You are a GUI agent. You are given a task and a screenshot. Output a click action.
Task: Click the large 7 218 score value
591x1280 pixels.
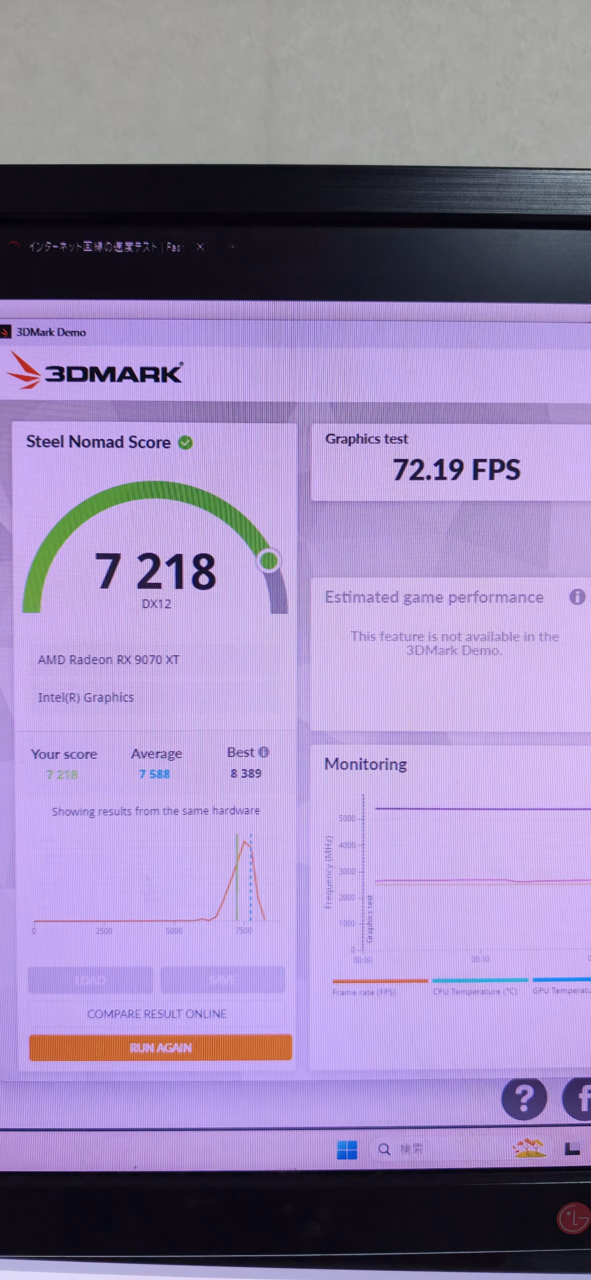coord(155,570)
